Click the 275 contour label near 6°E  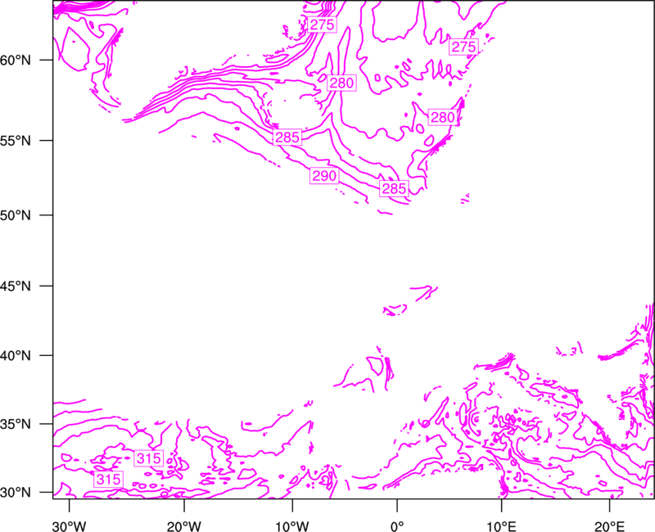[x=463, y=47]
